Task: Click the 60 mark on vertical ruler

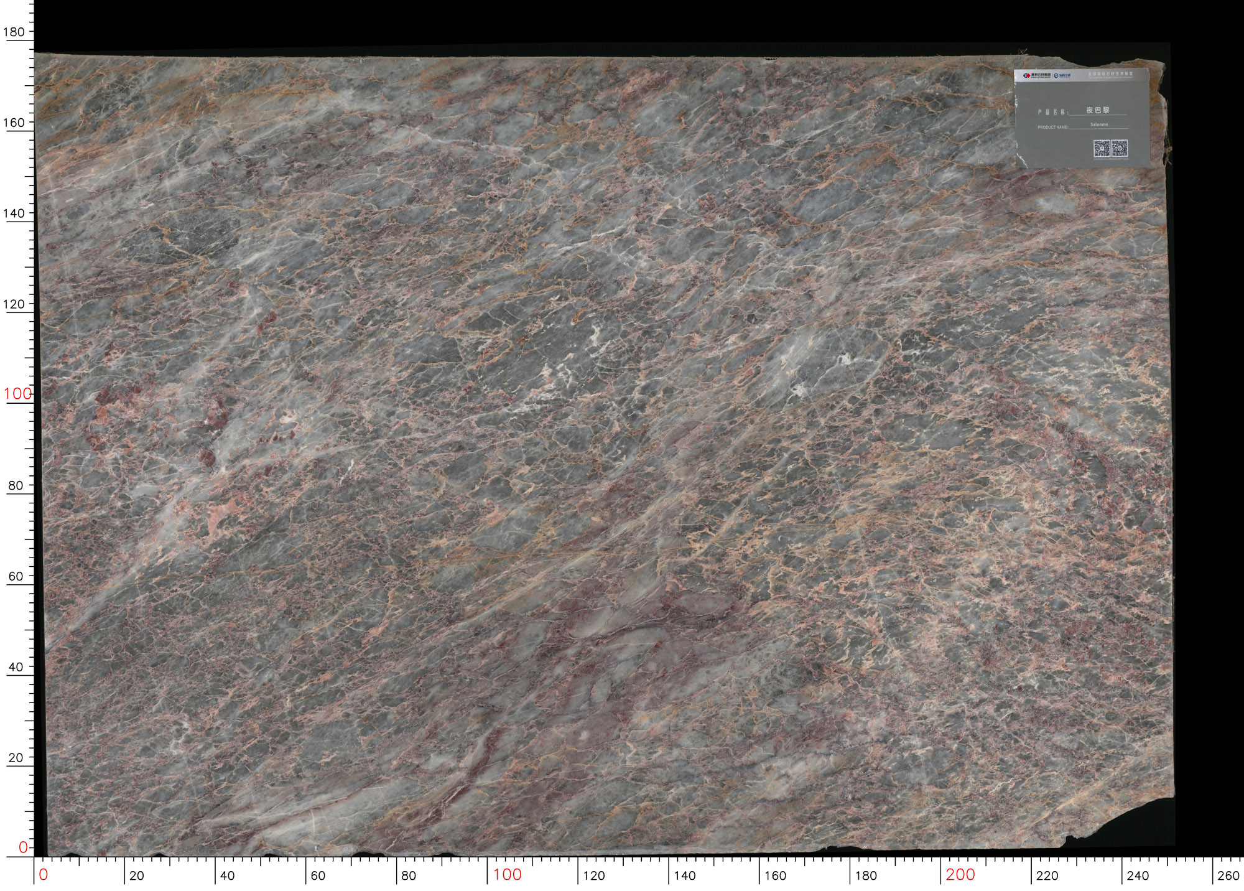Action: pyautogui.click(x=16, y=576)
